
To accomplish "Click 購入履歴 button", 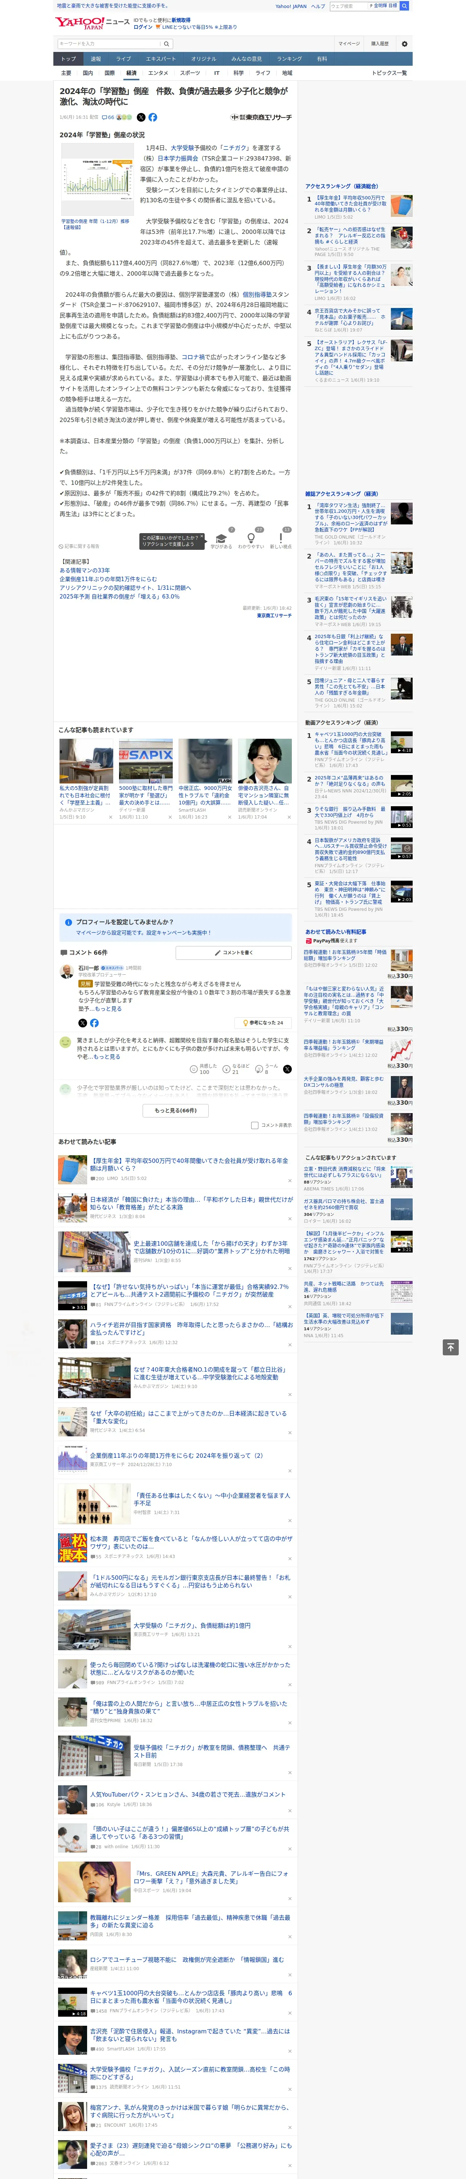I will click(380, 44).
